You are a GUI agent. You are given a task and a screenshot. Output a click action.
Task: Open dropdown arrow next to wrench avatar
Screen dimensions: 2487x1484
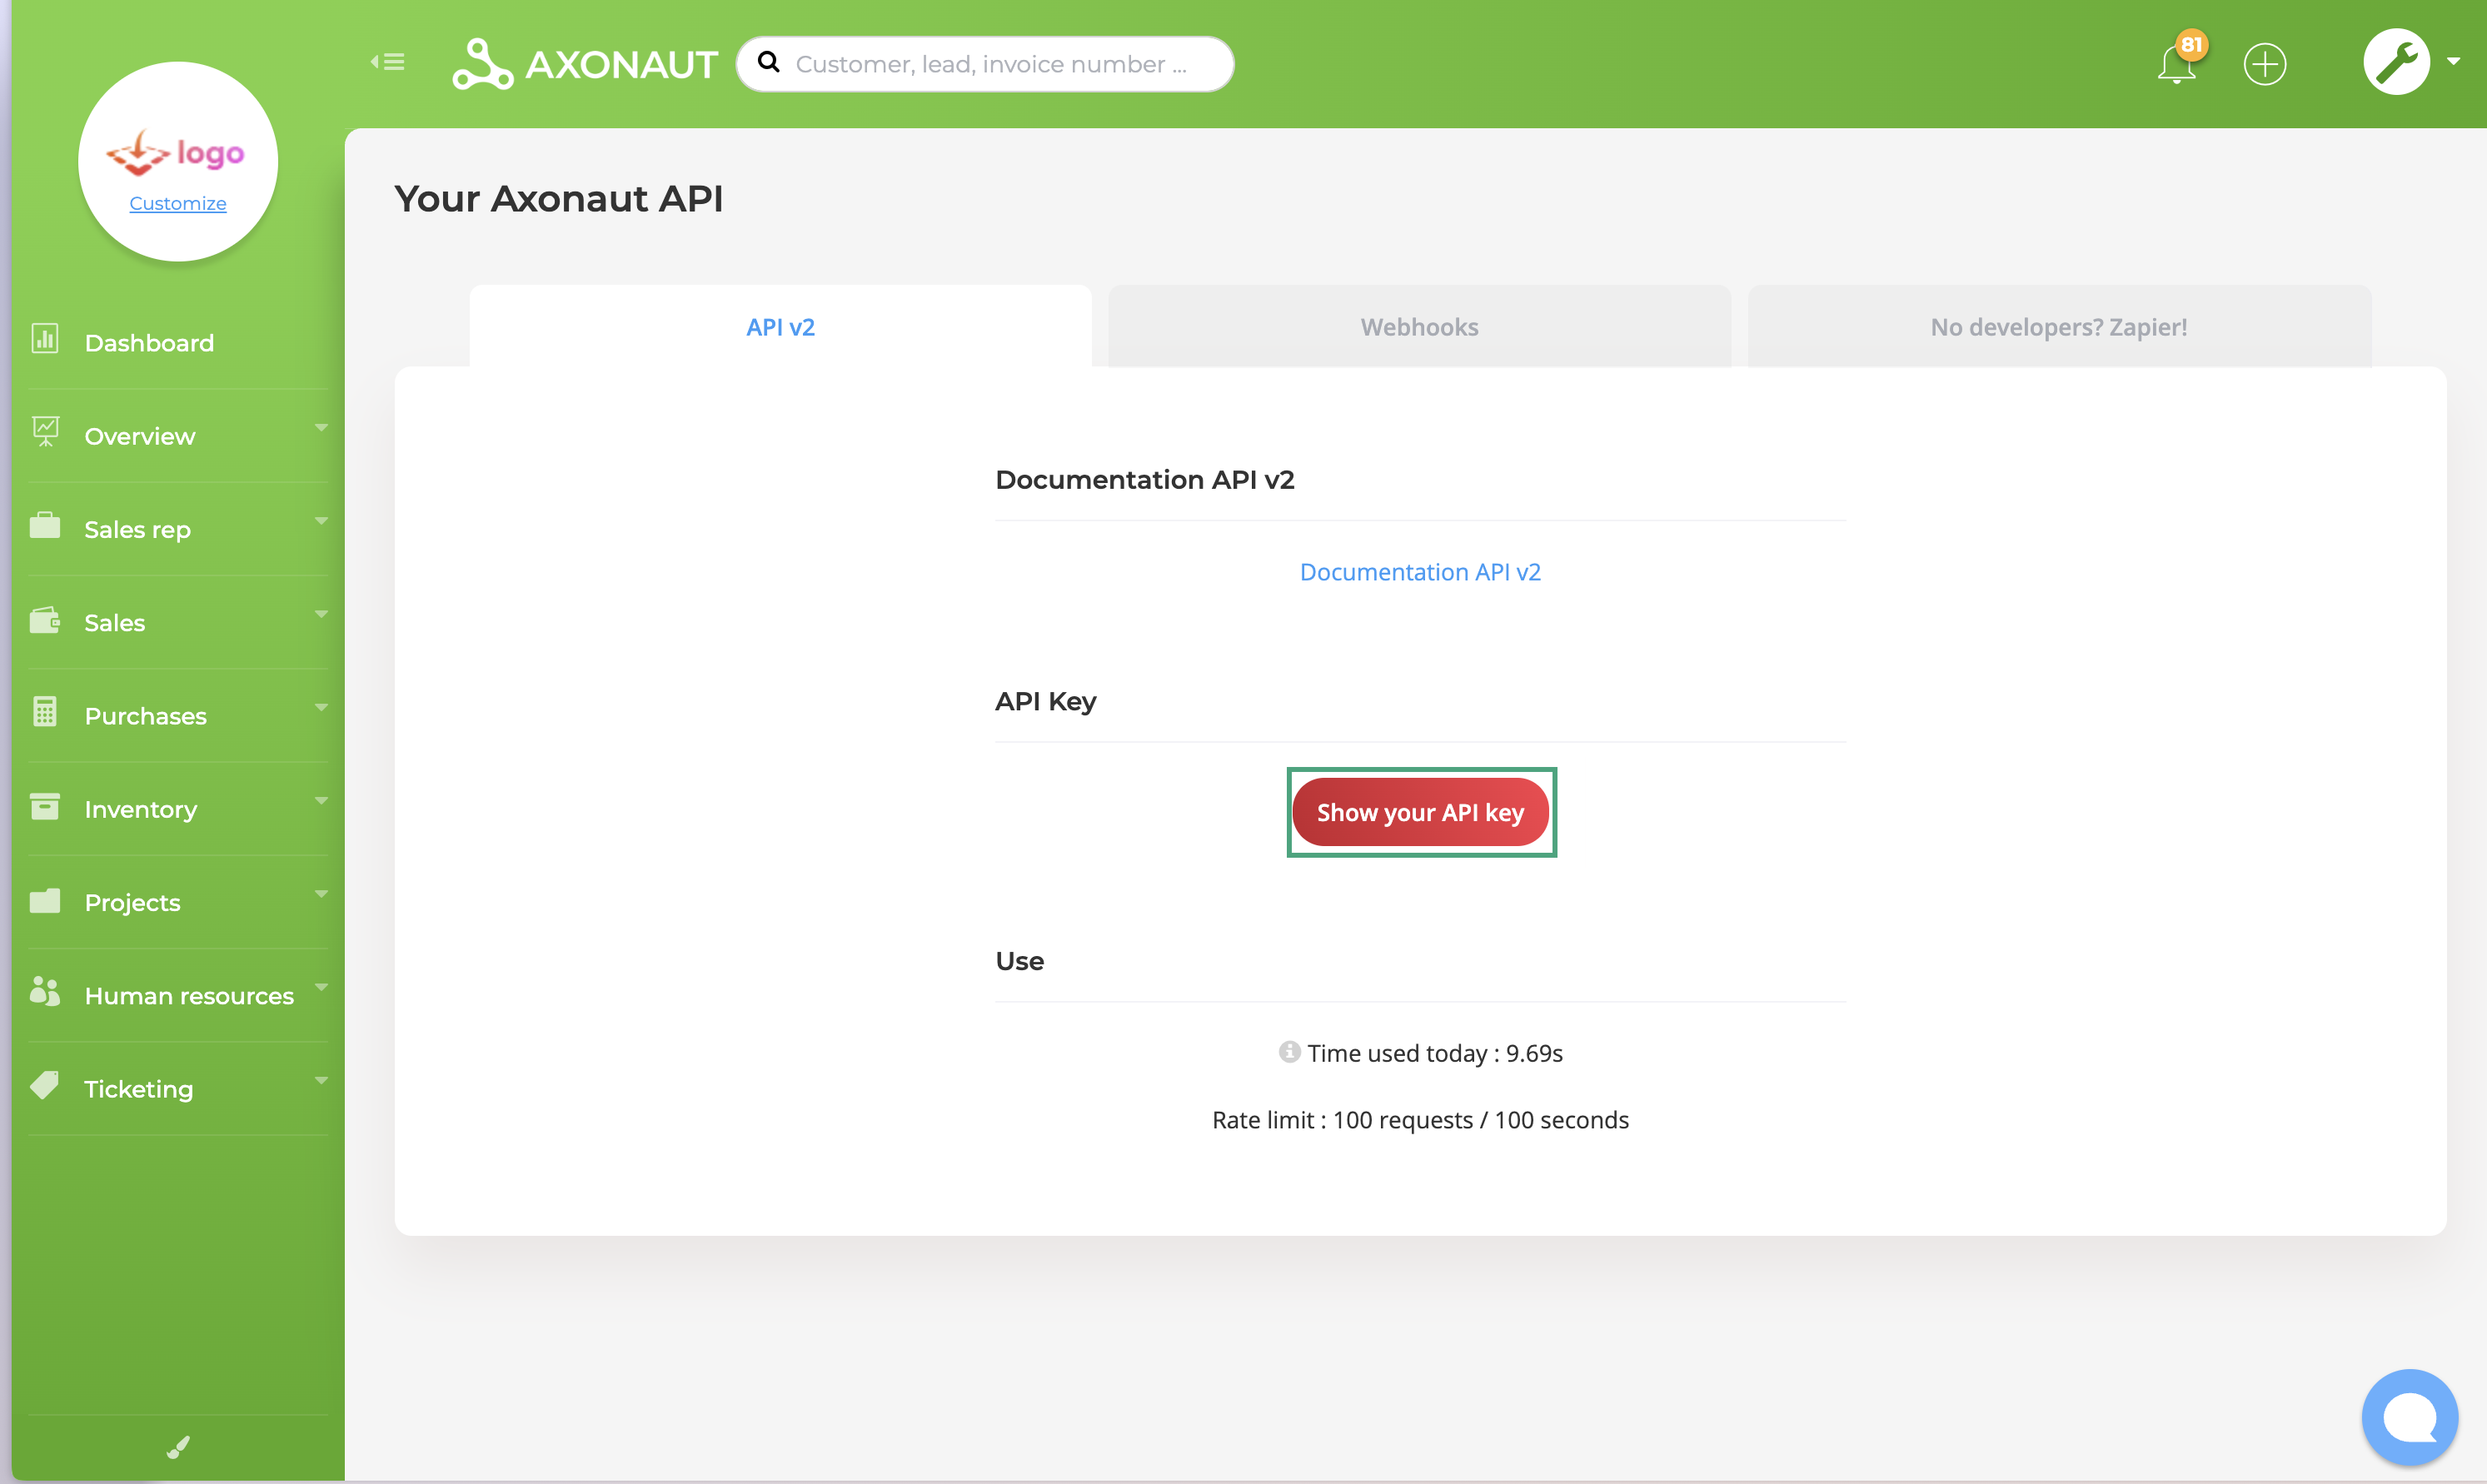click(x=2453, y=62)
